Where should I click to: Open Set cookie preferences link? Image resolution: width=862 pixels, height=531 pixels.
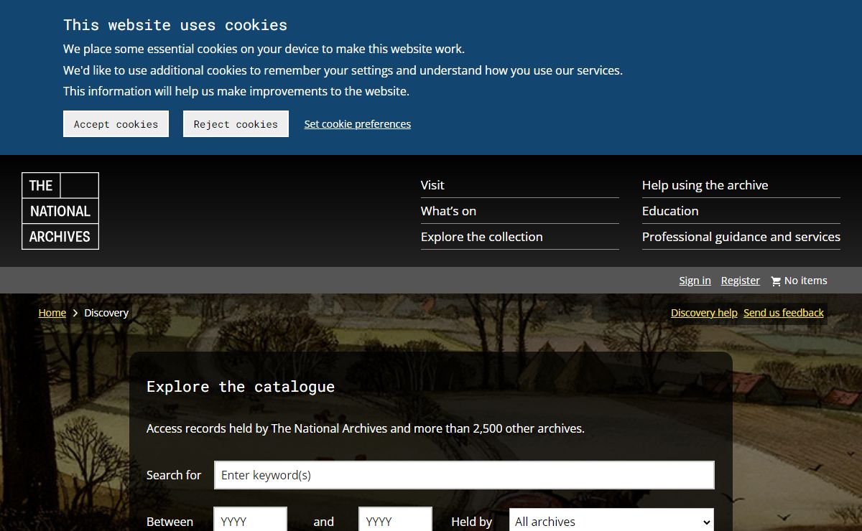pos(358,124)
